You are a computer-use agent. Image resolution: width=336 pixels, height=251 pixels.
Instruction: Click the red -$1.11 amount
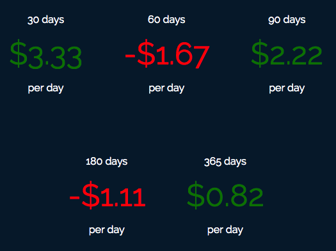108,195
